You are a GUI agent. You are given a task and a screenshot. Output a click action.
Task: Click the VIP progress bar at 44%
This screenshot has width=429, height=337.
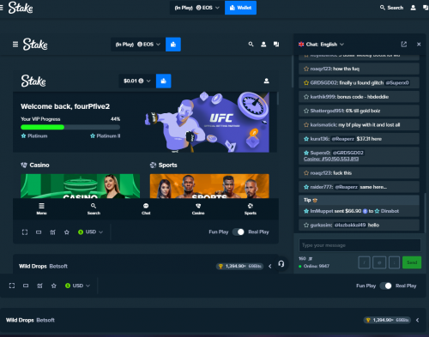click(70, 127)
